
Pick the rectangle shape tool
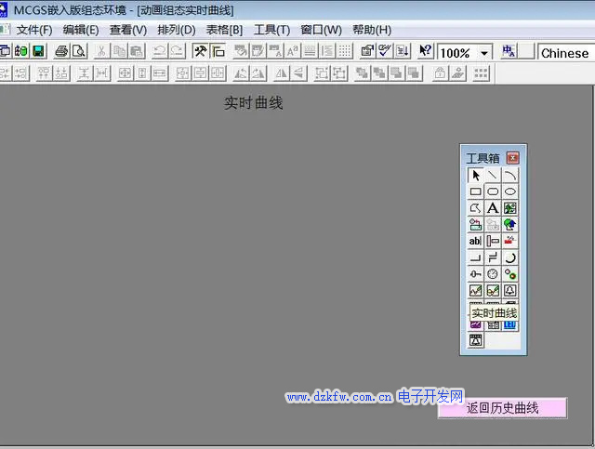click(x=475, y=191)
